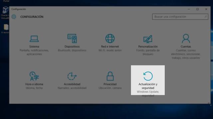Click 'Accesibilidad' label
Image resolution: width=213 pixels, height=119 pixels.
point(72,84)
